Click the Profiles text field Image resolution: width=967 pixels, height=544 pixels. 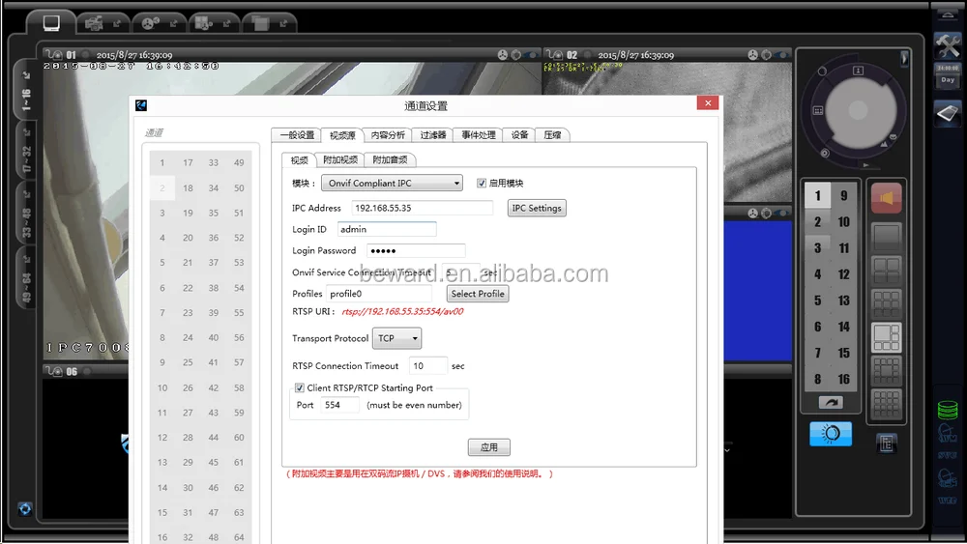click(379, 294)
